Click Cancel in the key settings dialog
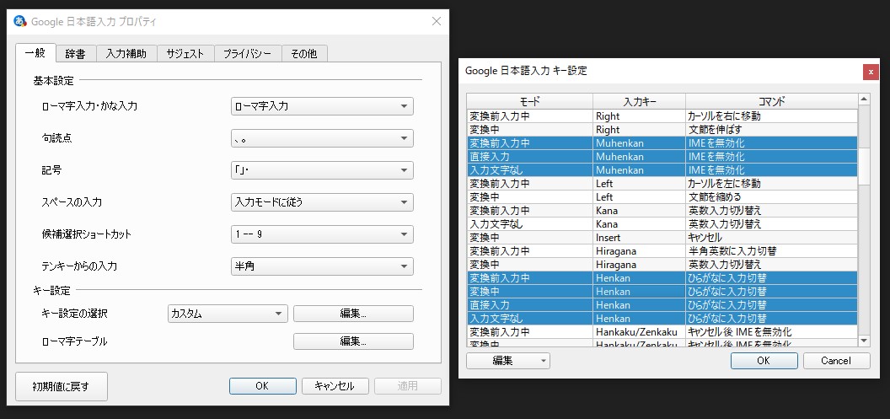 point(836,360)
